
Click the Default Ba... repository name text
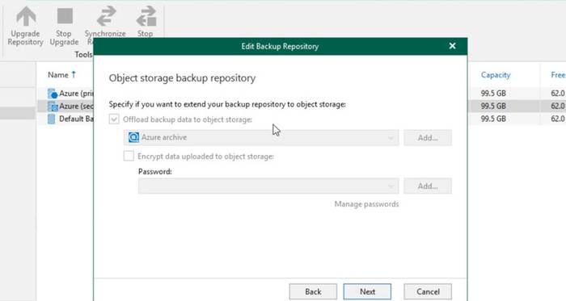(x=76, y=119)
